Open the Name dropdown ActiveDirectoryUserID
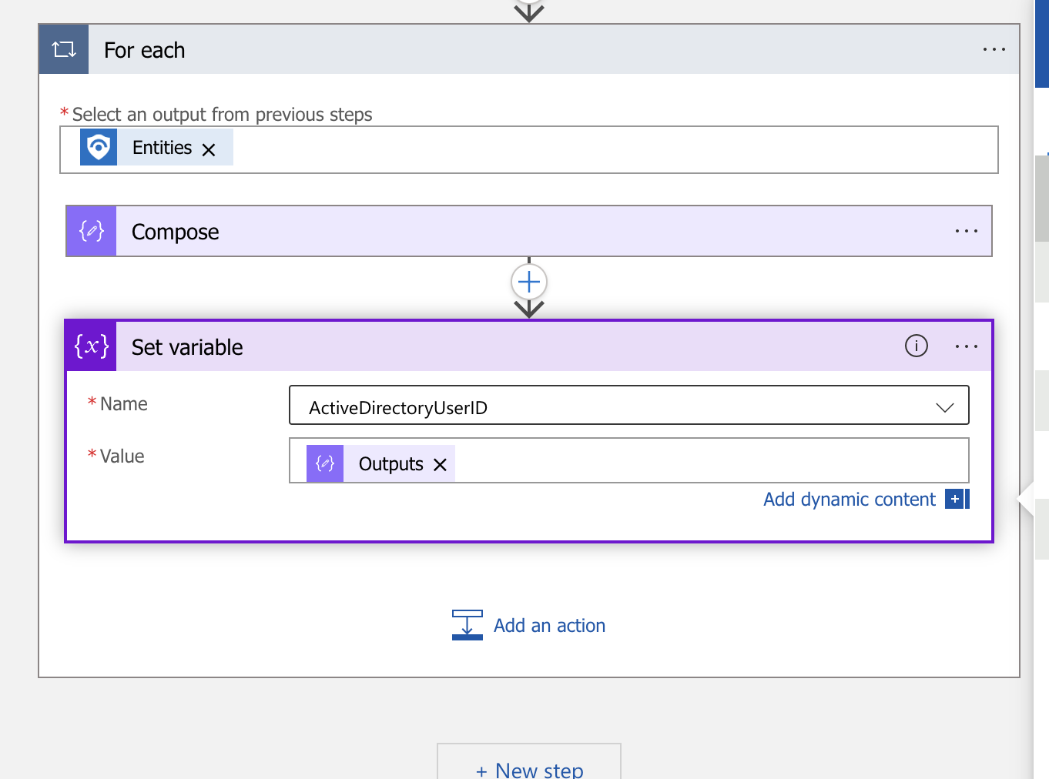This screenshot has width=1049, height=779. [x=628, y=405]
